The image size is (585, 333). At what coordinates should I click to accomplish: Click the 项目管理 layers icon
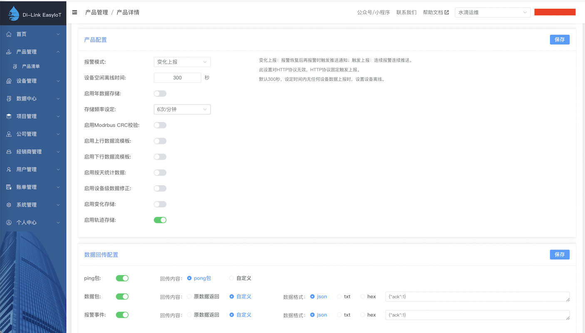9,117
